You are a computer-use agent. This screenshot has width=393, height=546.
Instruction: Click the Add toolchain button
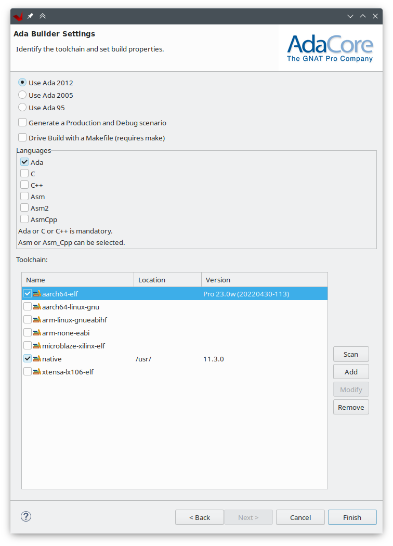coord(351,372)
